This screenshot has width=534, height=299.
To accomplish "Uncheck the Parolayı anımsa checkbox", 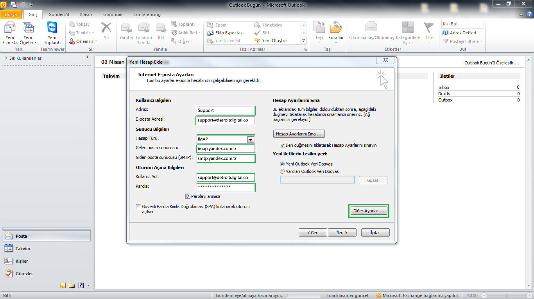I will [188, 196].
